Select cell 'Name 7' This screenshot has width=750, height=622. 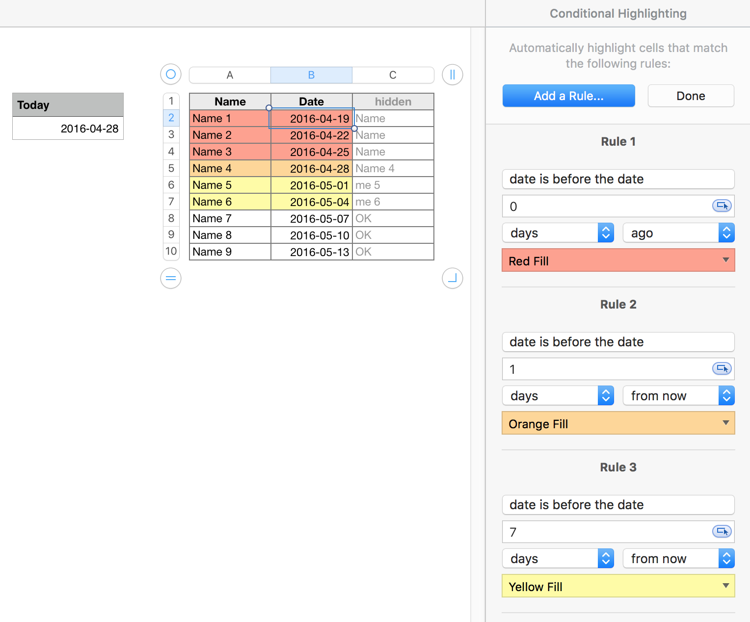pyautogui.click(x=230, y=218)
